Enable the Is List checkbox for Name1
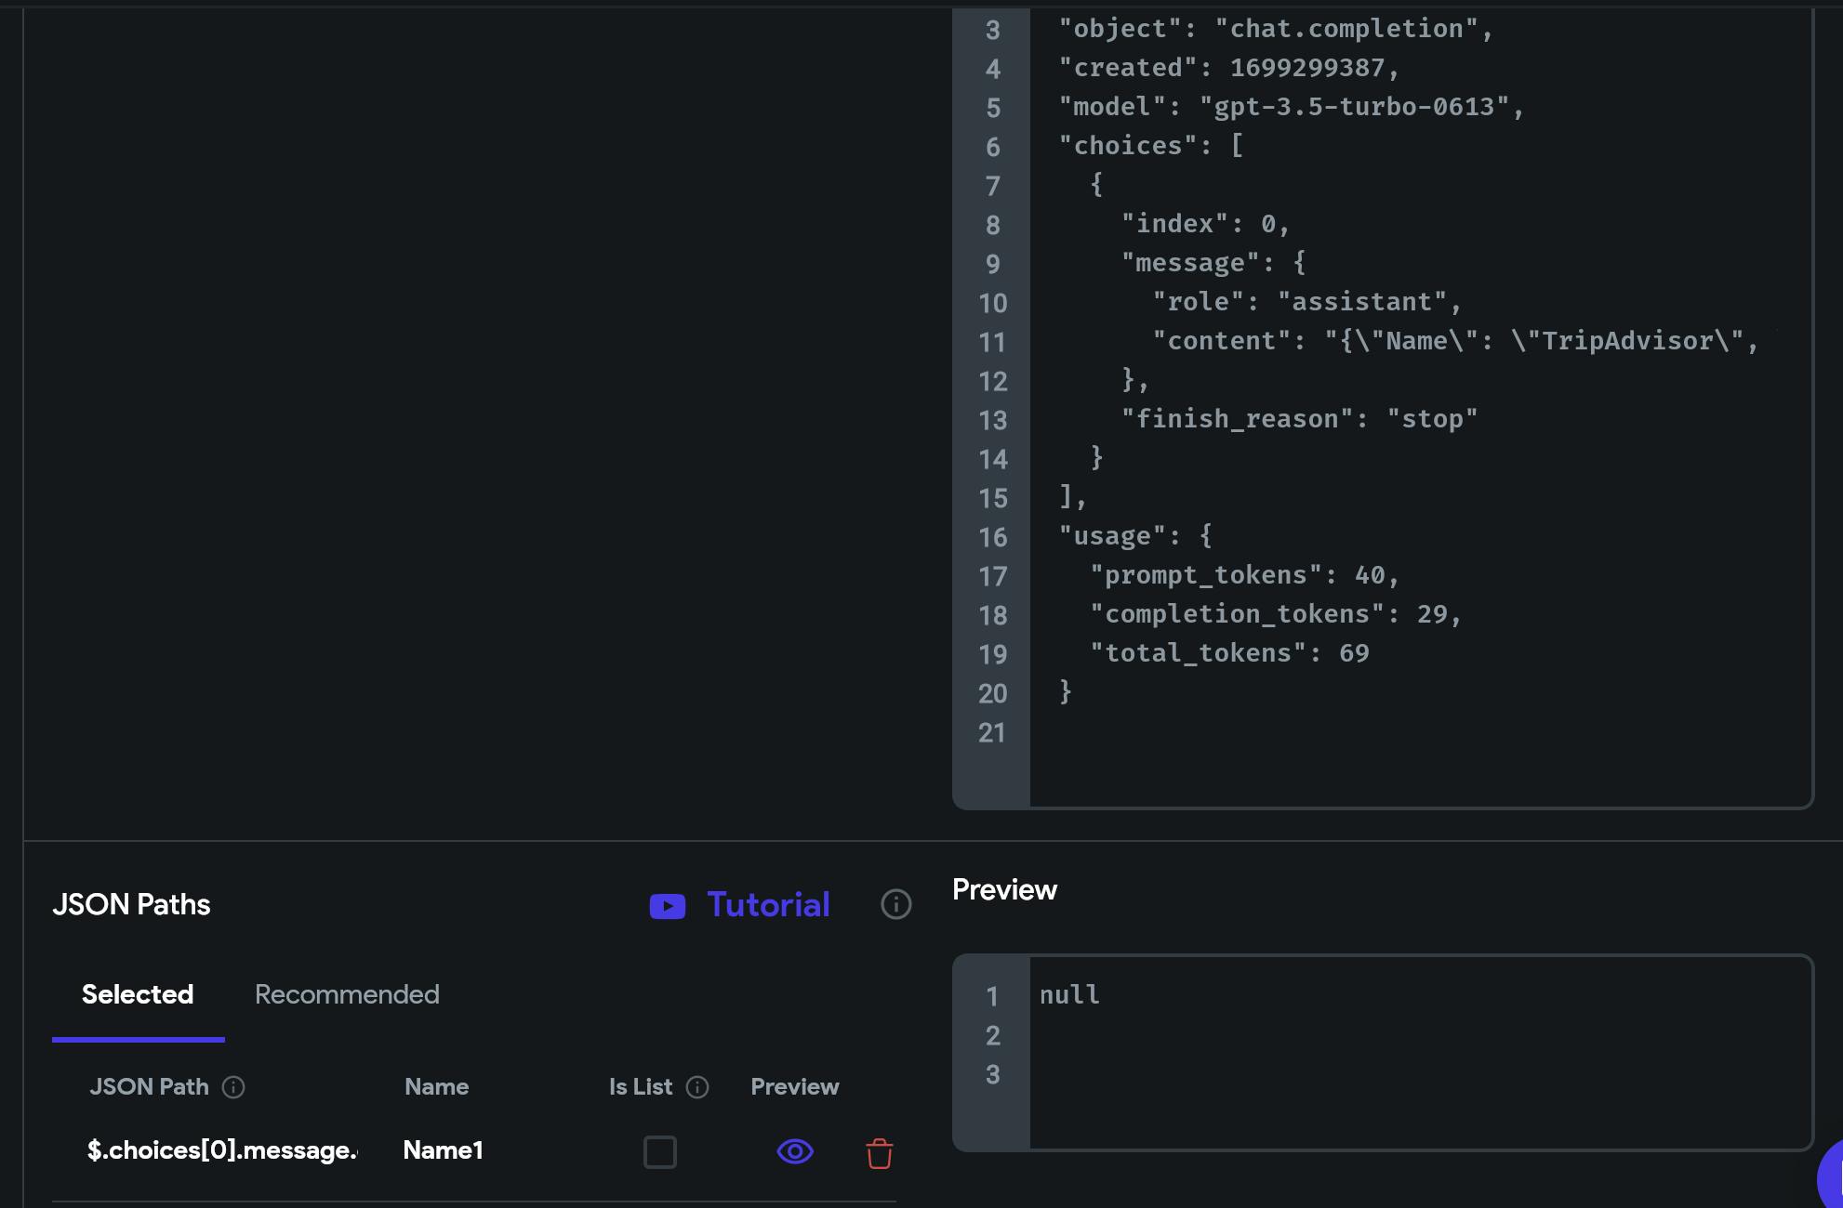 [x=659, y=1152]
